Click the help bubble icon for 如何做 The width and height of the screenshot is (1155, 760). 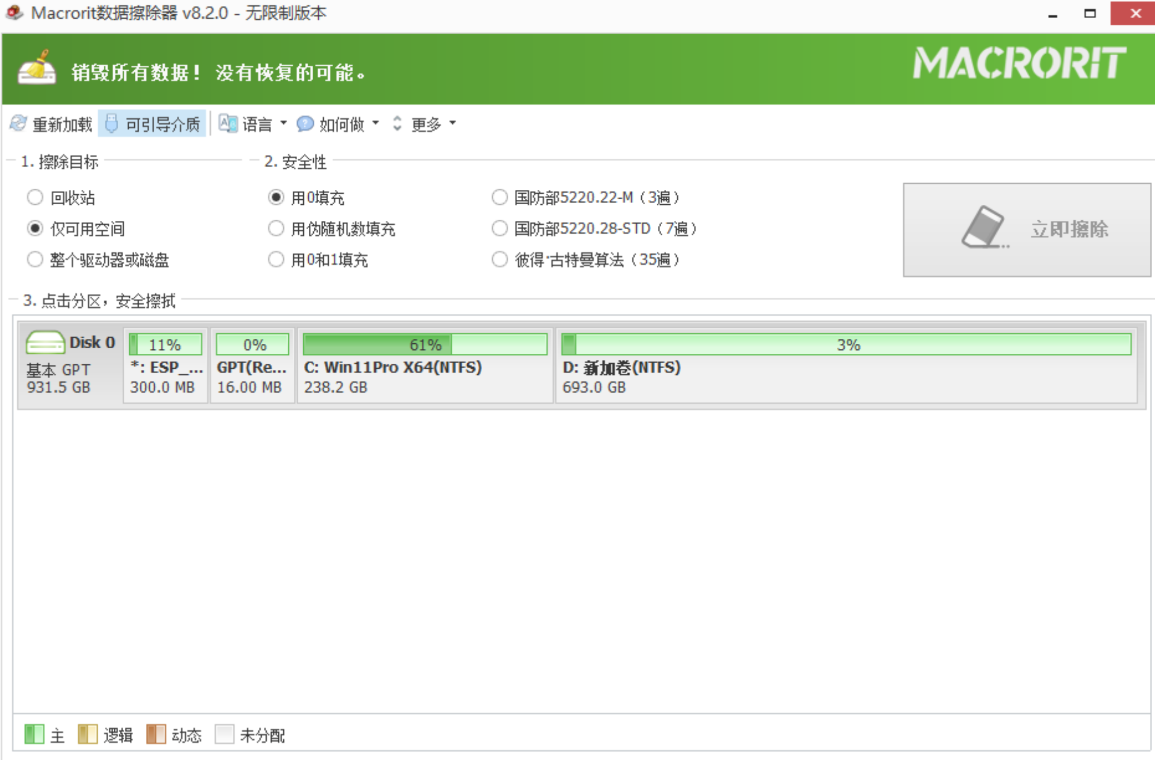pos(305,124)
